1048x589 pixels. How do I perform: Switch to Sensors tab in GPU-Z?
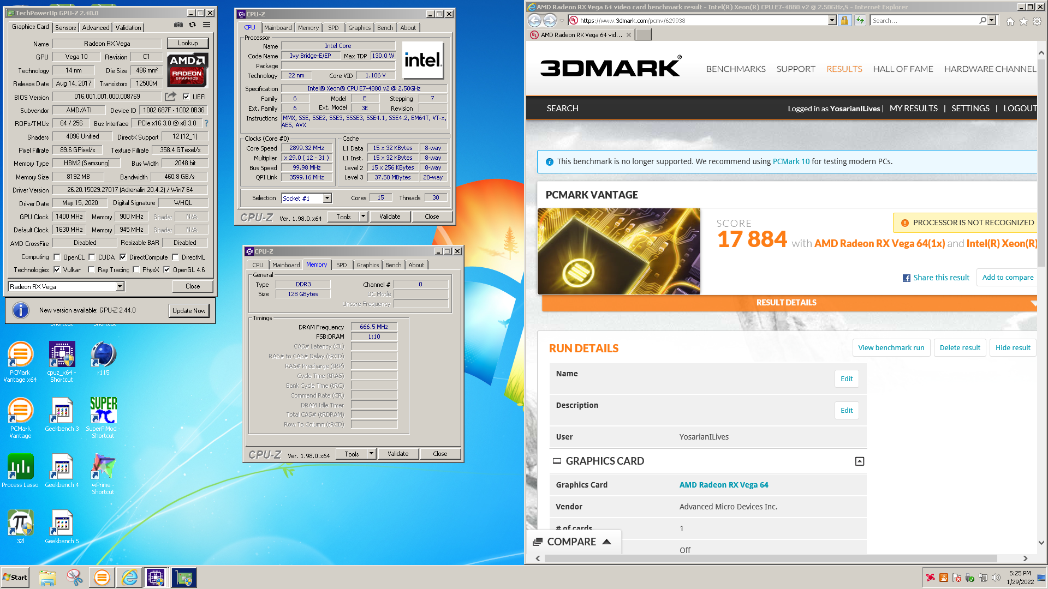click(65, 27)
